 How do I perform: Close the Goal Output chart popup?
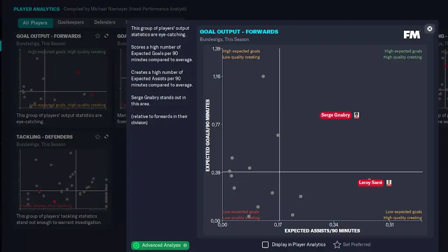430,29
